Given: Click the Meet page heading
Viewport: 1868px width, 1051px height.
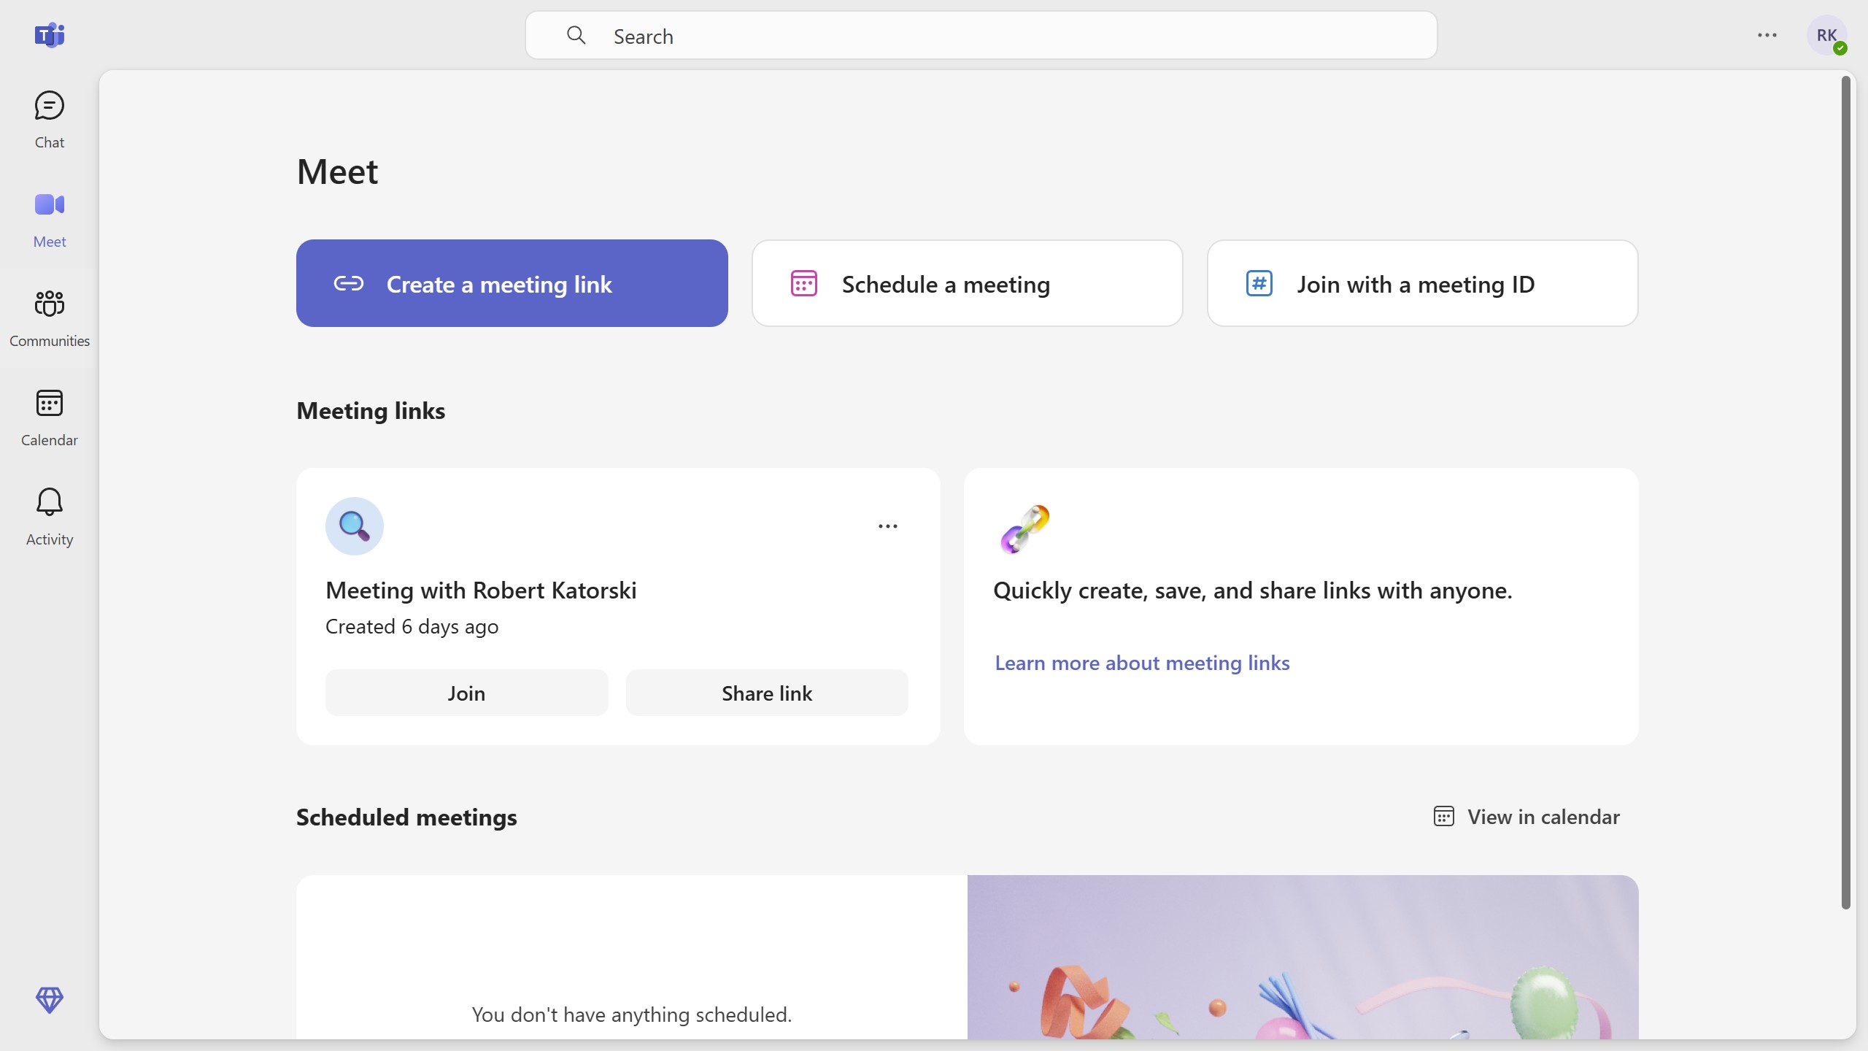Looking at the screenshot, I should [x=337, y=172].
